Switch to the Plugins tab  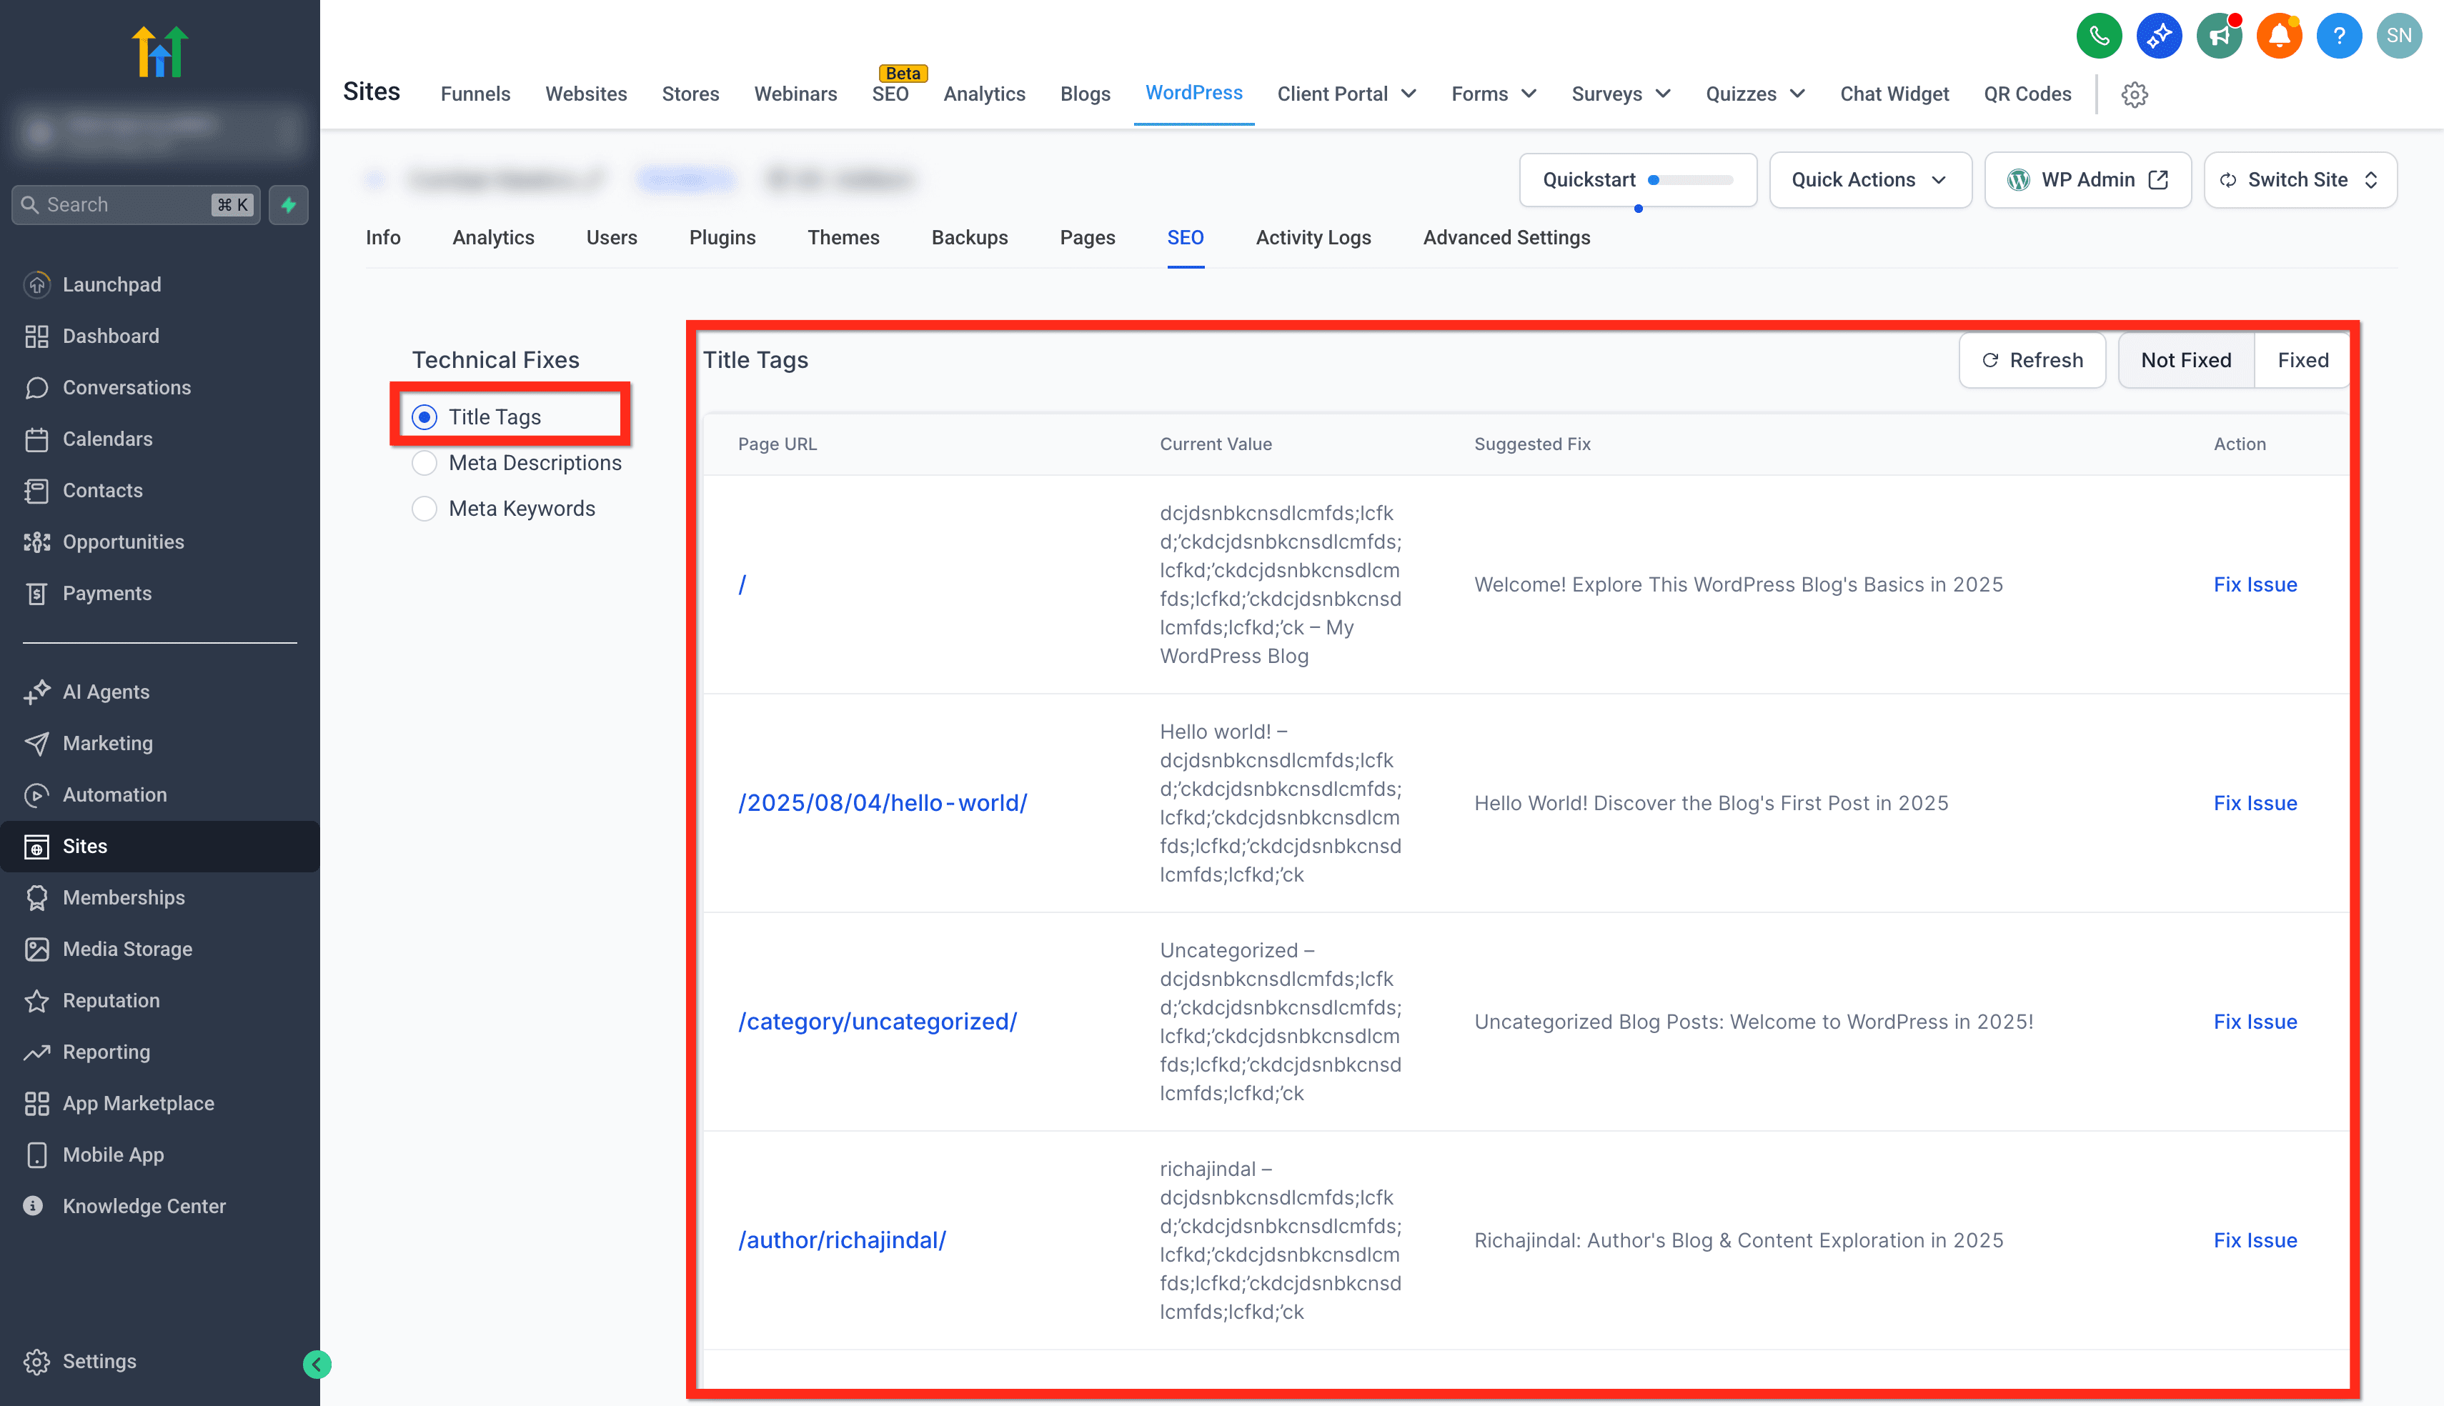(x=721, y=236)
